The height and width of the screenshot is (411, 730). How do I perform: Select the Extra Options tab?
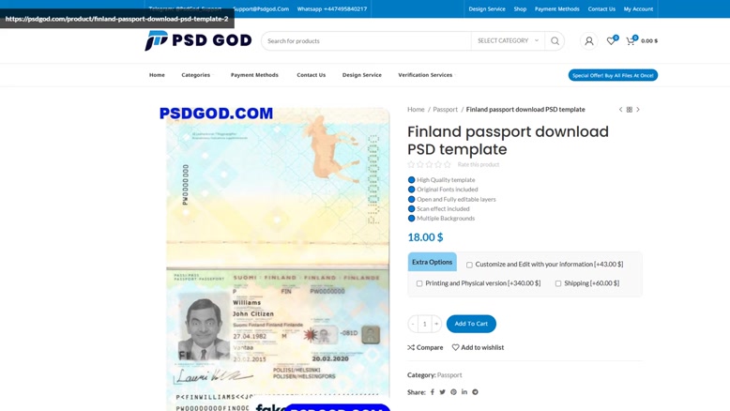(x=432, y=262)
